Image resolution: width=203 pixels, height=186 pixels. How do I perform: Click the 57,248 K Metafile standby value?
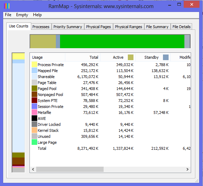(161, 113)
